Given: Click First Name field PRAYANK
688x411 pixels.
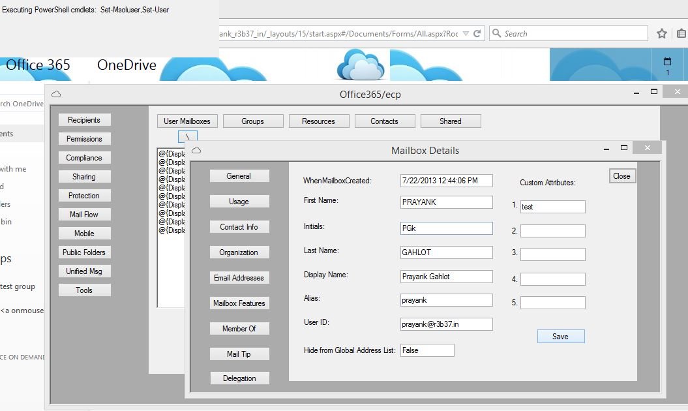Looking at the screenshot, I should 447,202.
